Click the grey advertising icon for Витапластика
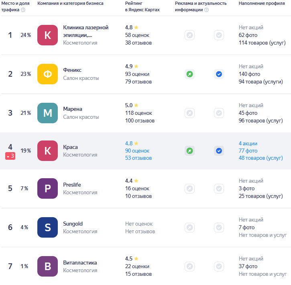Viewport: 291px width, 285px height. 189,267
